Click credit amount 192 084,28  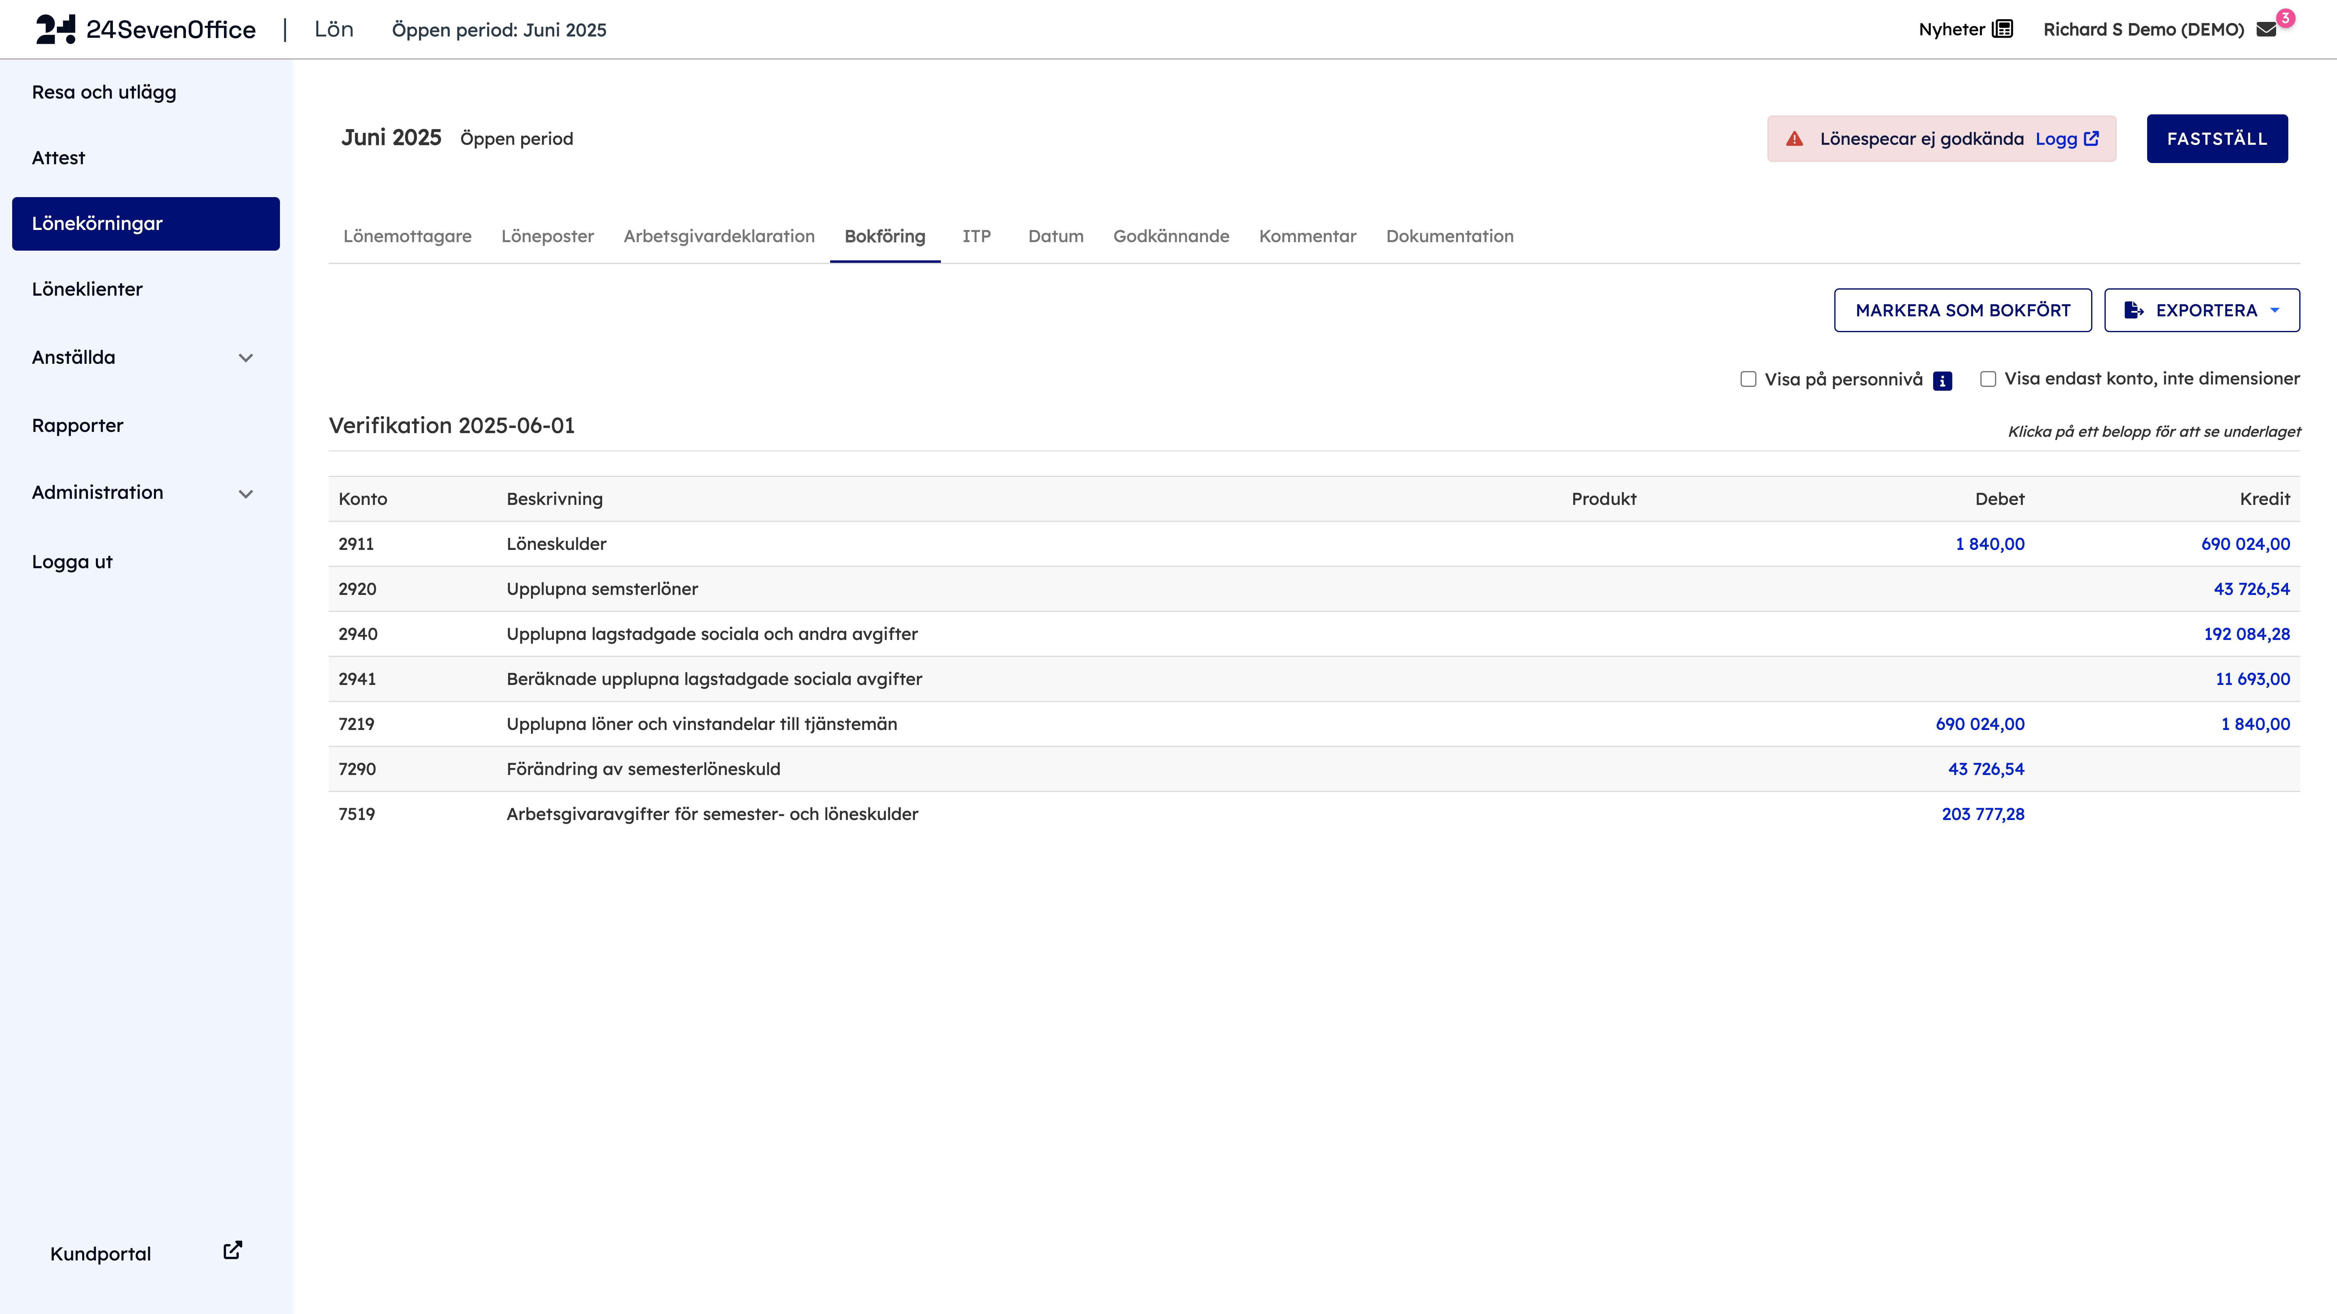point(2247,634)
